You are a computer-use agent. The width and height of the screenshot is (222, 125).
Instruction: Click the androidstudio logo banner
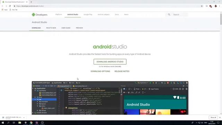click(110, 47)
